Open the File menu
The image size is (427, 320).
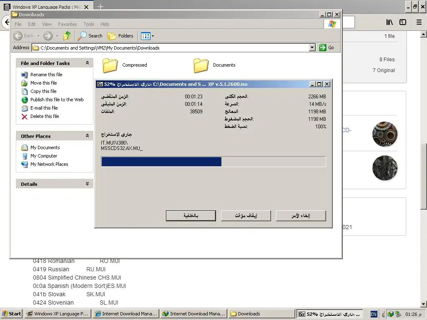tap(18, 24)
